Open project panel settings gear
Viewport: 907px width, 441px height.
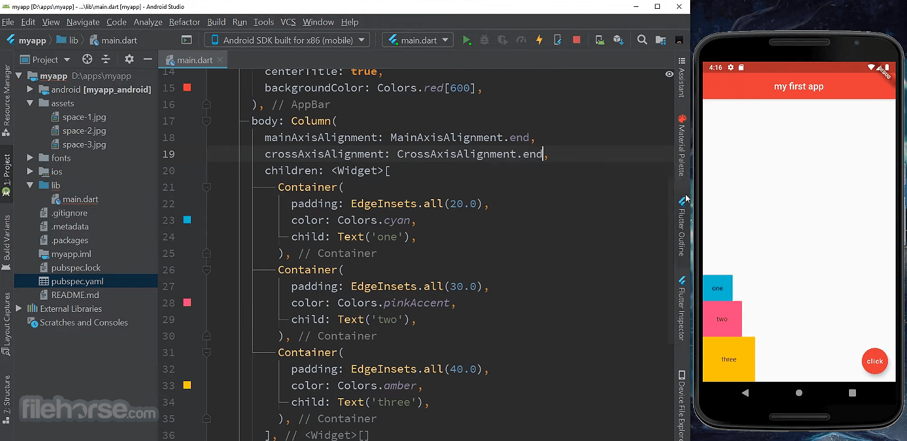click(x=129, y=59)
